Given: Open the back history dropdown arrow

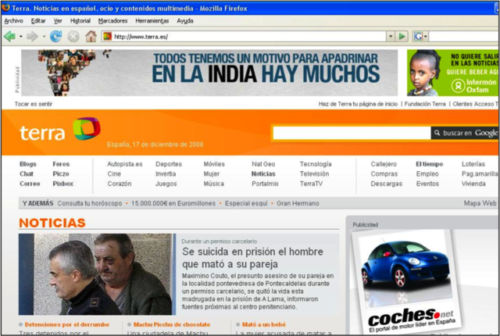Looking at the screenshot, I should click(x=21, y=37).
